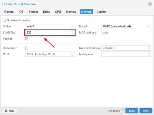Click the Multiqueue spinner arrows
This screenshot has height=115, width=154.
point(149,54)
